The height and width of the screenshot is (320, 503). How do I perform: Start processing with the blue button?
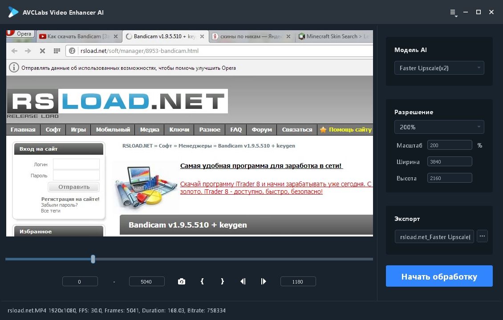coord(439,276)
